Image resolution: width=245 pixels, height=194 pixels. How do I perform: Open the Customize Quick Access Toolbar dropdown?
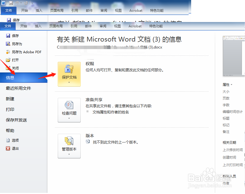(x=32, y=3)
